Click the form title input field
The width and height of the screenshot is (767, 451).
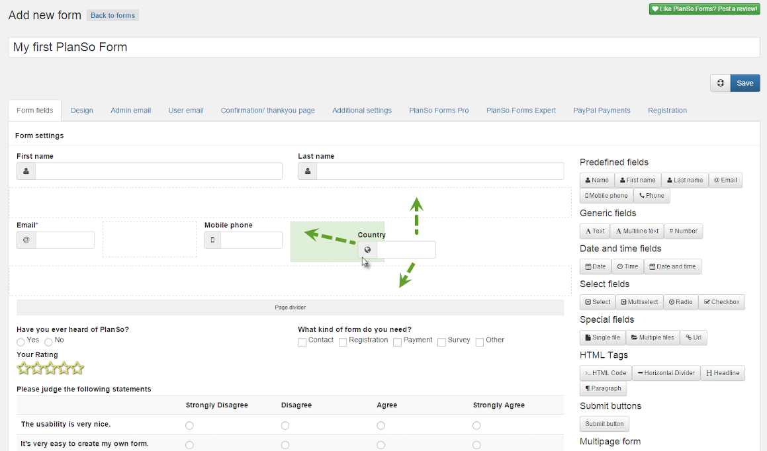384,48
